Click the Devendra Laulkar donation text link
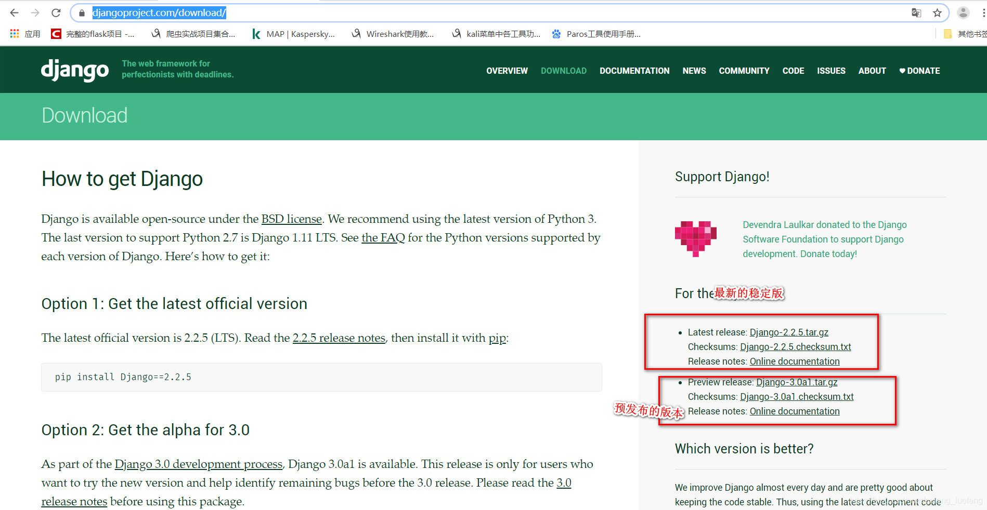This screenshot has width=987, height=510. [825, 239]
